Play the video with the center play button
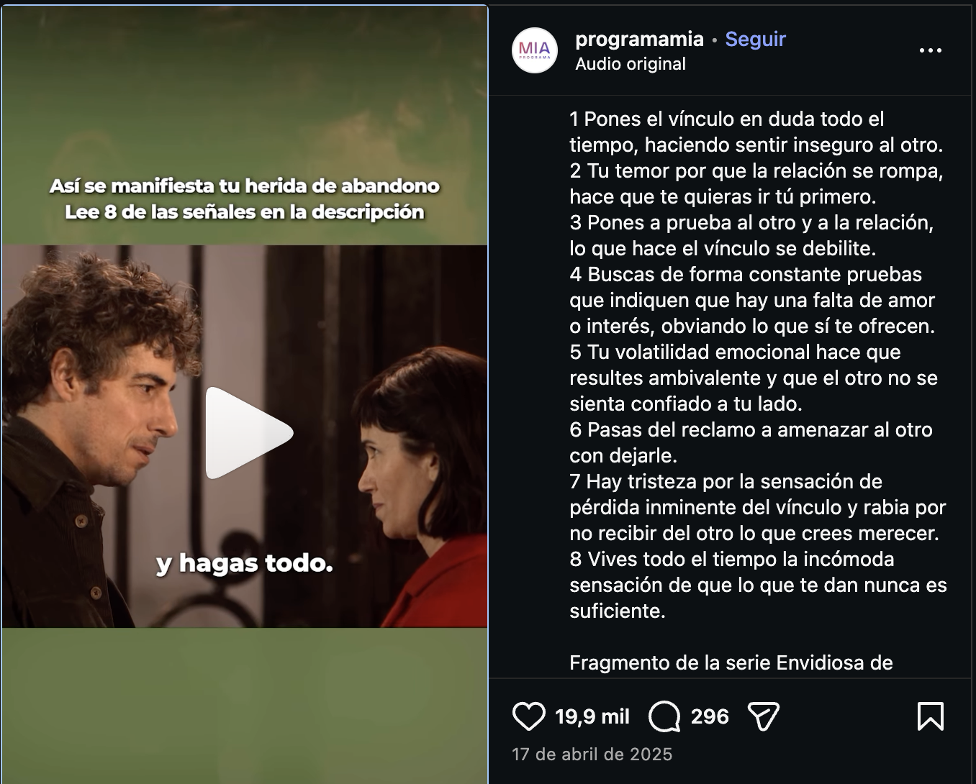This screenshot has width=976, height=784. 249,433
